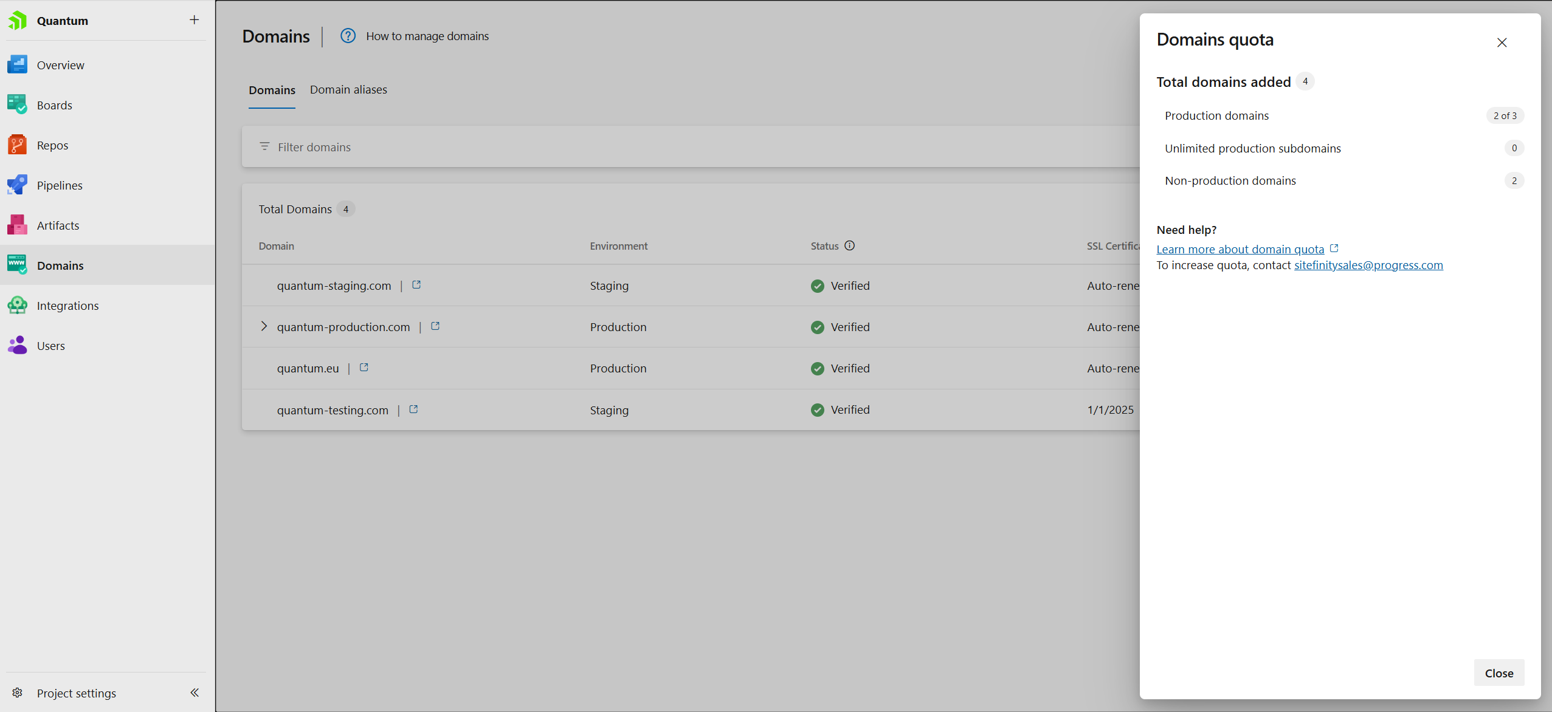Image resolution: width=1552 pixels, height=712 pixels.
Task: Open the Overview sidebar icon
Action: [x=17, y=65]
